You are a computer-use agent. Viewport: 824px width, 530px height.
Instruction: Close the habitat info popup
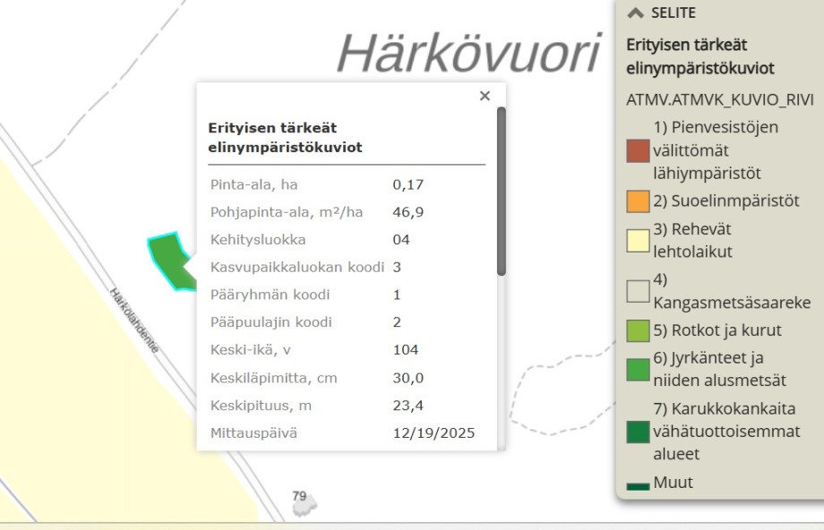(x=485, y=96)
